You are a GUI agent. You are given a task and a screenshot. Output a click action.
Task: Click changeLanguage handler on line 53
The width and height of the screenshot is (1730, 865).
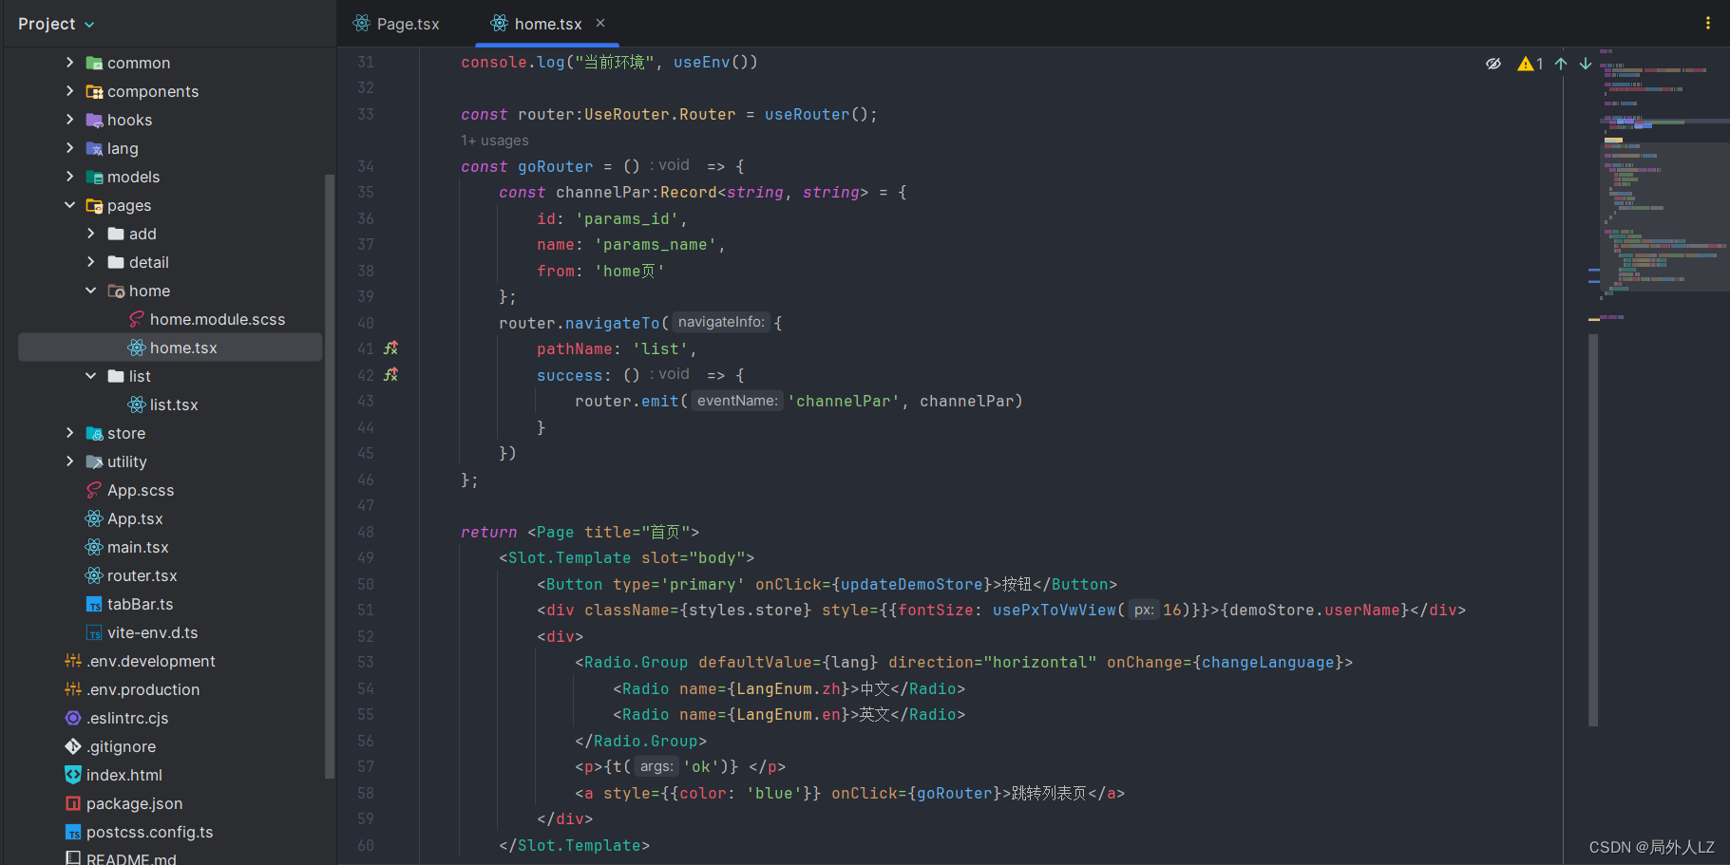[1268, 663]
